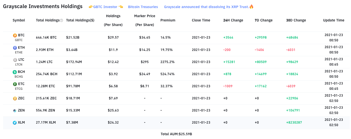
Task: Sort by the 30D Change column header
Action: point(296,20)
